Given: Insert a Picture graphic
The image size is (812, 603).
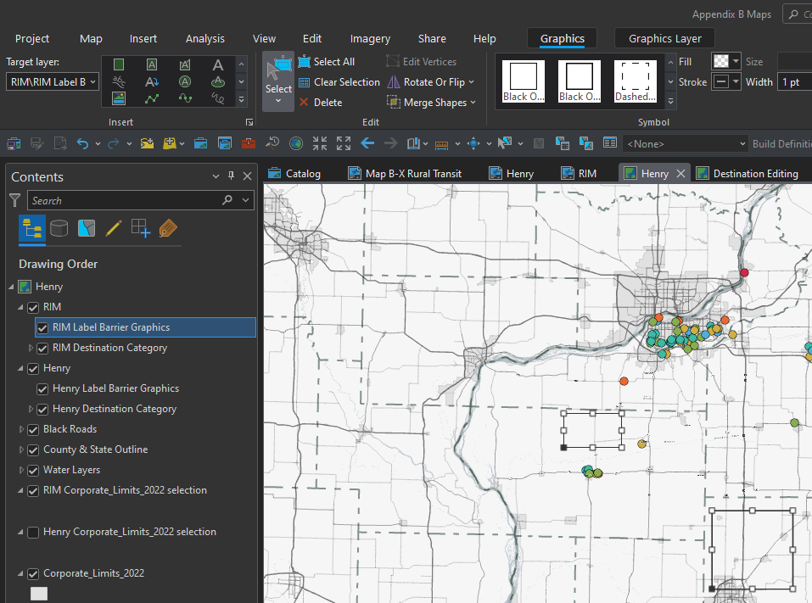Looking at the screenshot, I should point(119,98).
